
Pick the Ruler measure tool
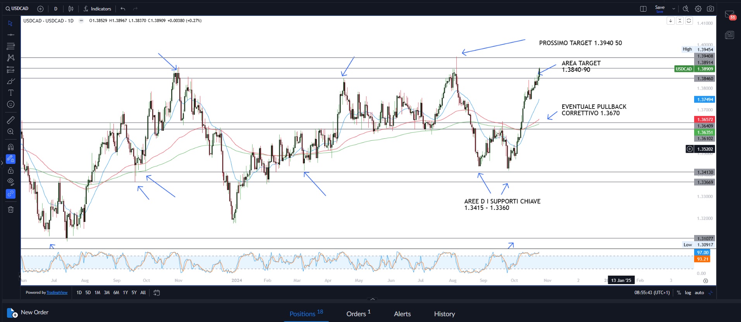click(11, 120)
